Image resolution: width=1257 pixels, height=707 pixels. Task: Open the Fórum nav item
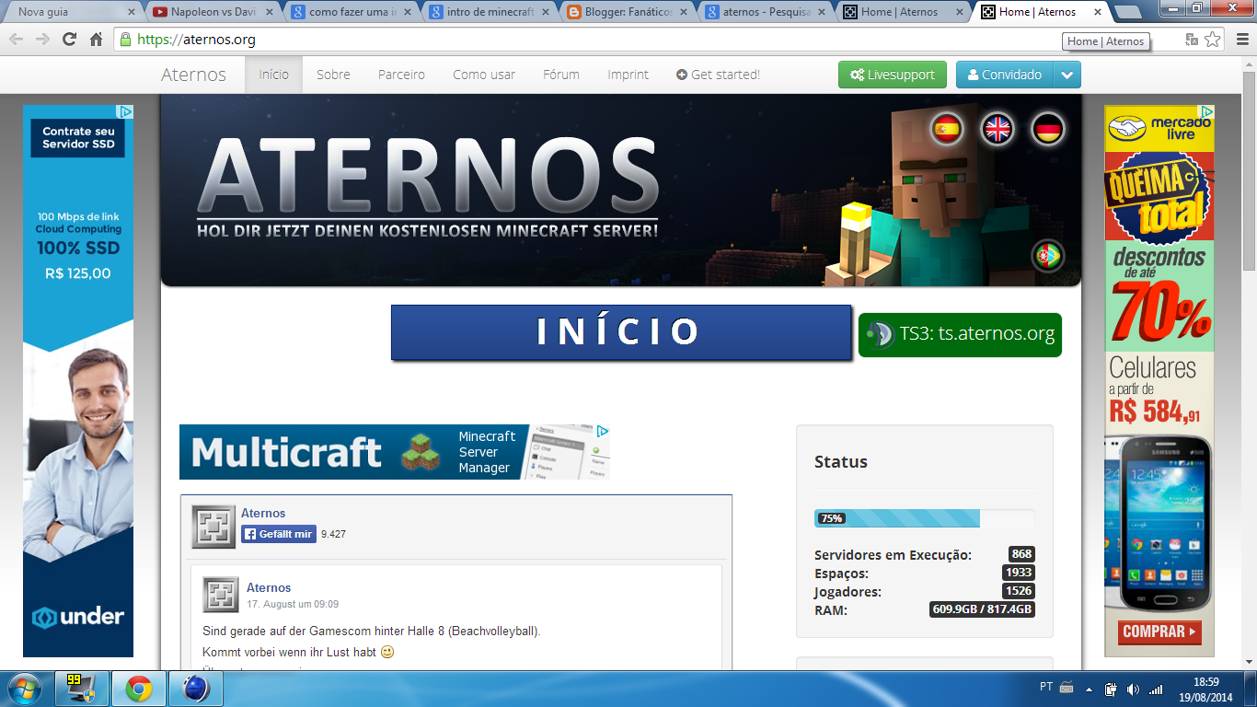pos(561,75)
